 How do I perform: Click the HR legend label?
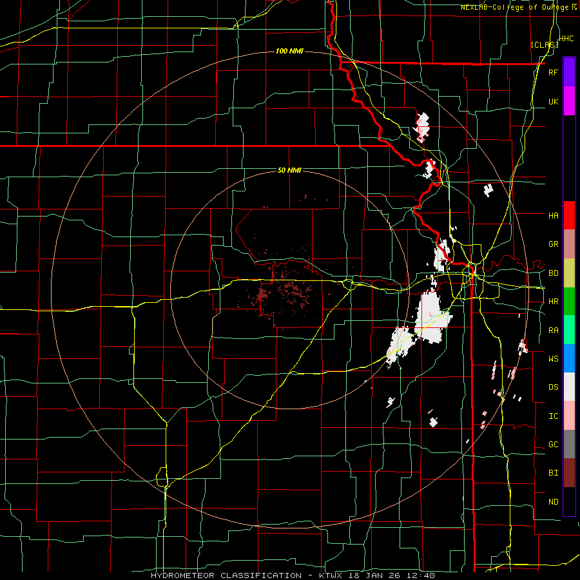coord(553,302)
